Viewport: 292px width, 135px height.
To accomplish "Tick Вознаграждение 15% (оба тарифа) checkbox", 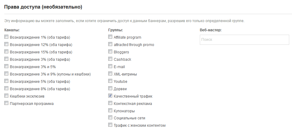I will coord(6,52).
